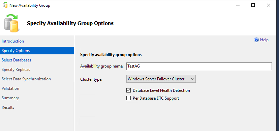
Task: Minimize the New Availability Group window
Action: [x=238, y=5]
